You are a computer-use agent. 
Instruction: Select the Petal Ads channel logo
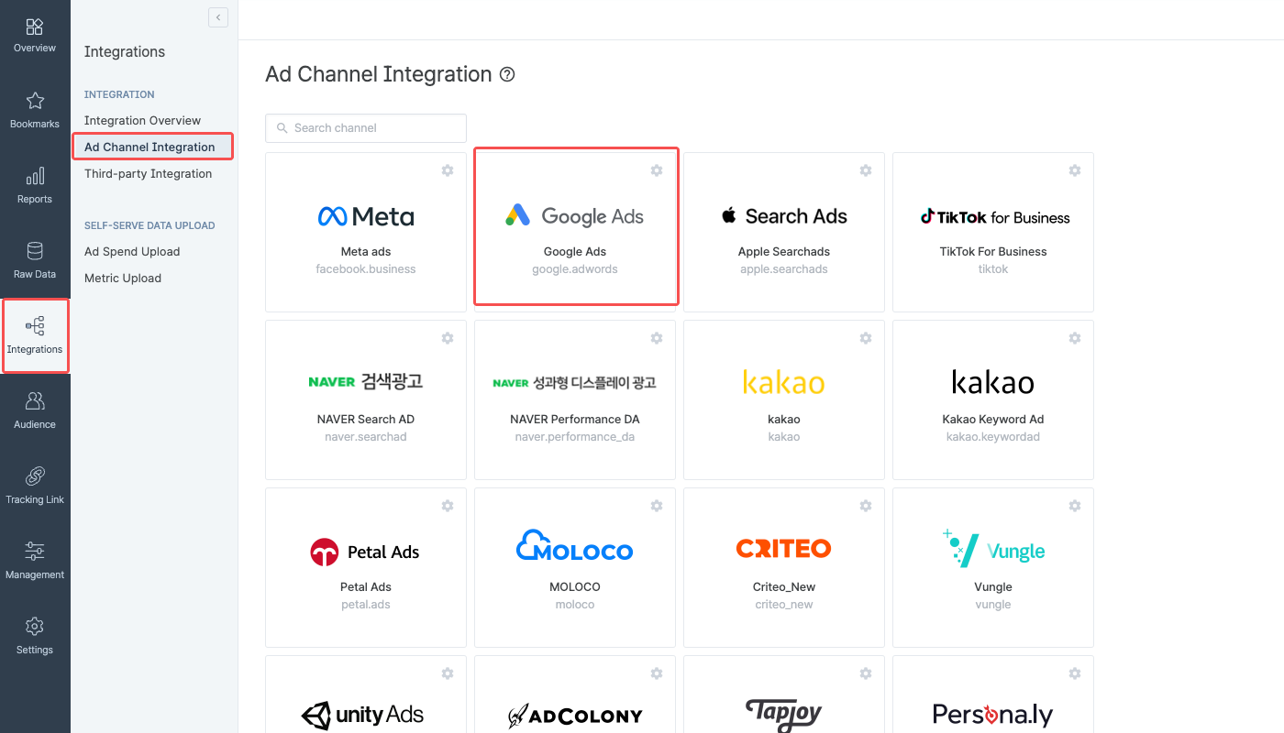pyautogui.click(x=366, y=552)
